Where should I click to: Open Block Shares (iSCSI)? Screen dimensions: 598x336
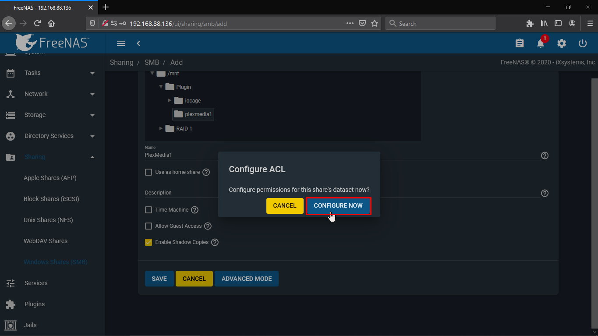tap(51, 199)
